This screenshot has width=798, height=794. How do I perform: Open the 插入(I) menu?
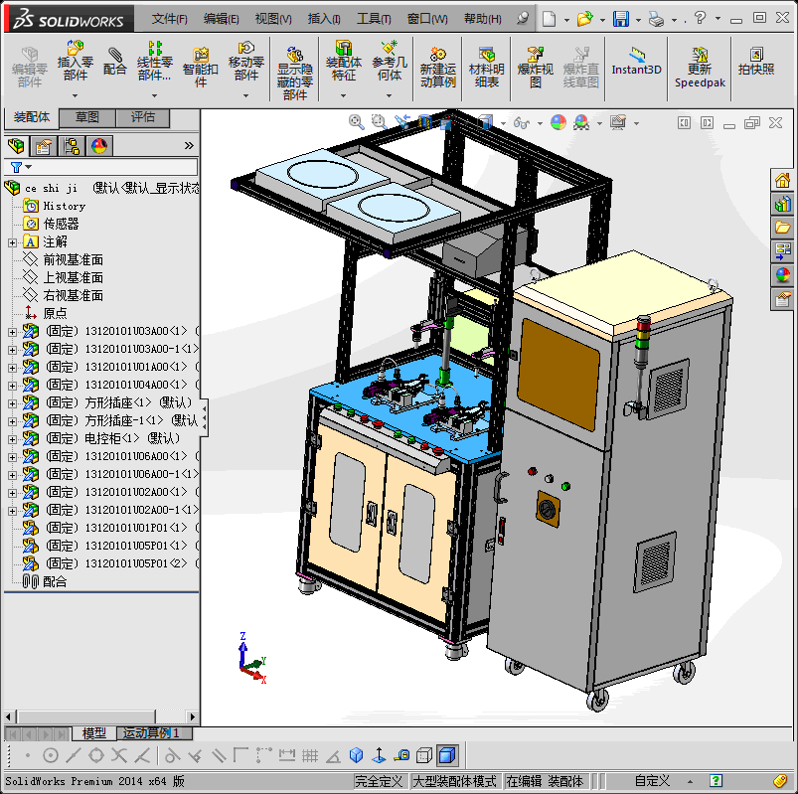click(x=324, y=19)
